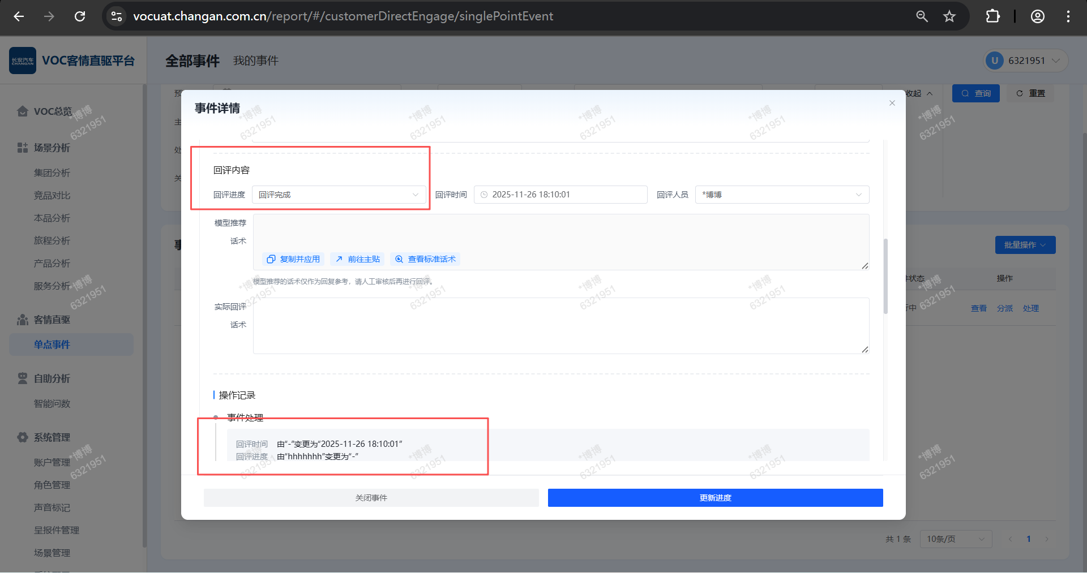Click the zoom magnifier icon in address bar
Image resolution: width=1087 pixels, height=573 pixels.
[922, 16]
